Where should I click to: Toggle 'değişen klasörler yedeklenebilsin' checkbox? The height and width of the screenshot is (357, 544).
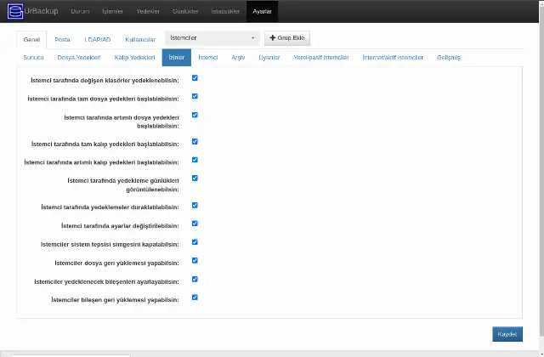(195, 78)
